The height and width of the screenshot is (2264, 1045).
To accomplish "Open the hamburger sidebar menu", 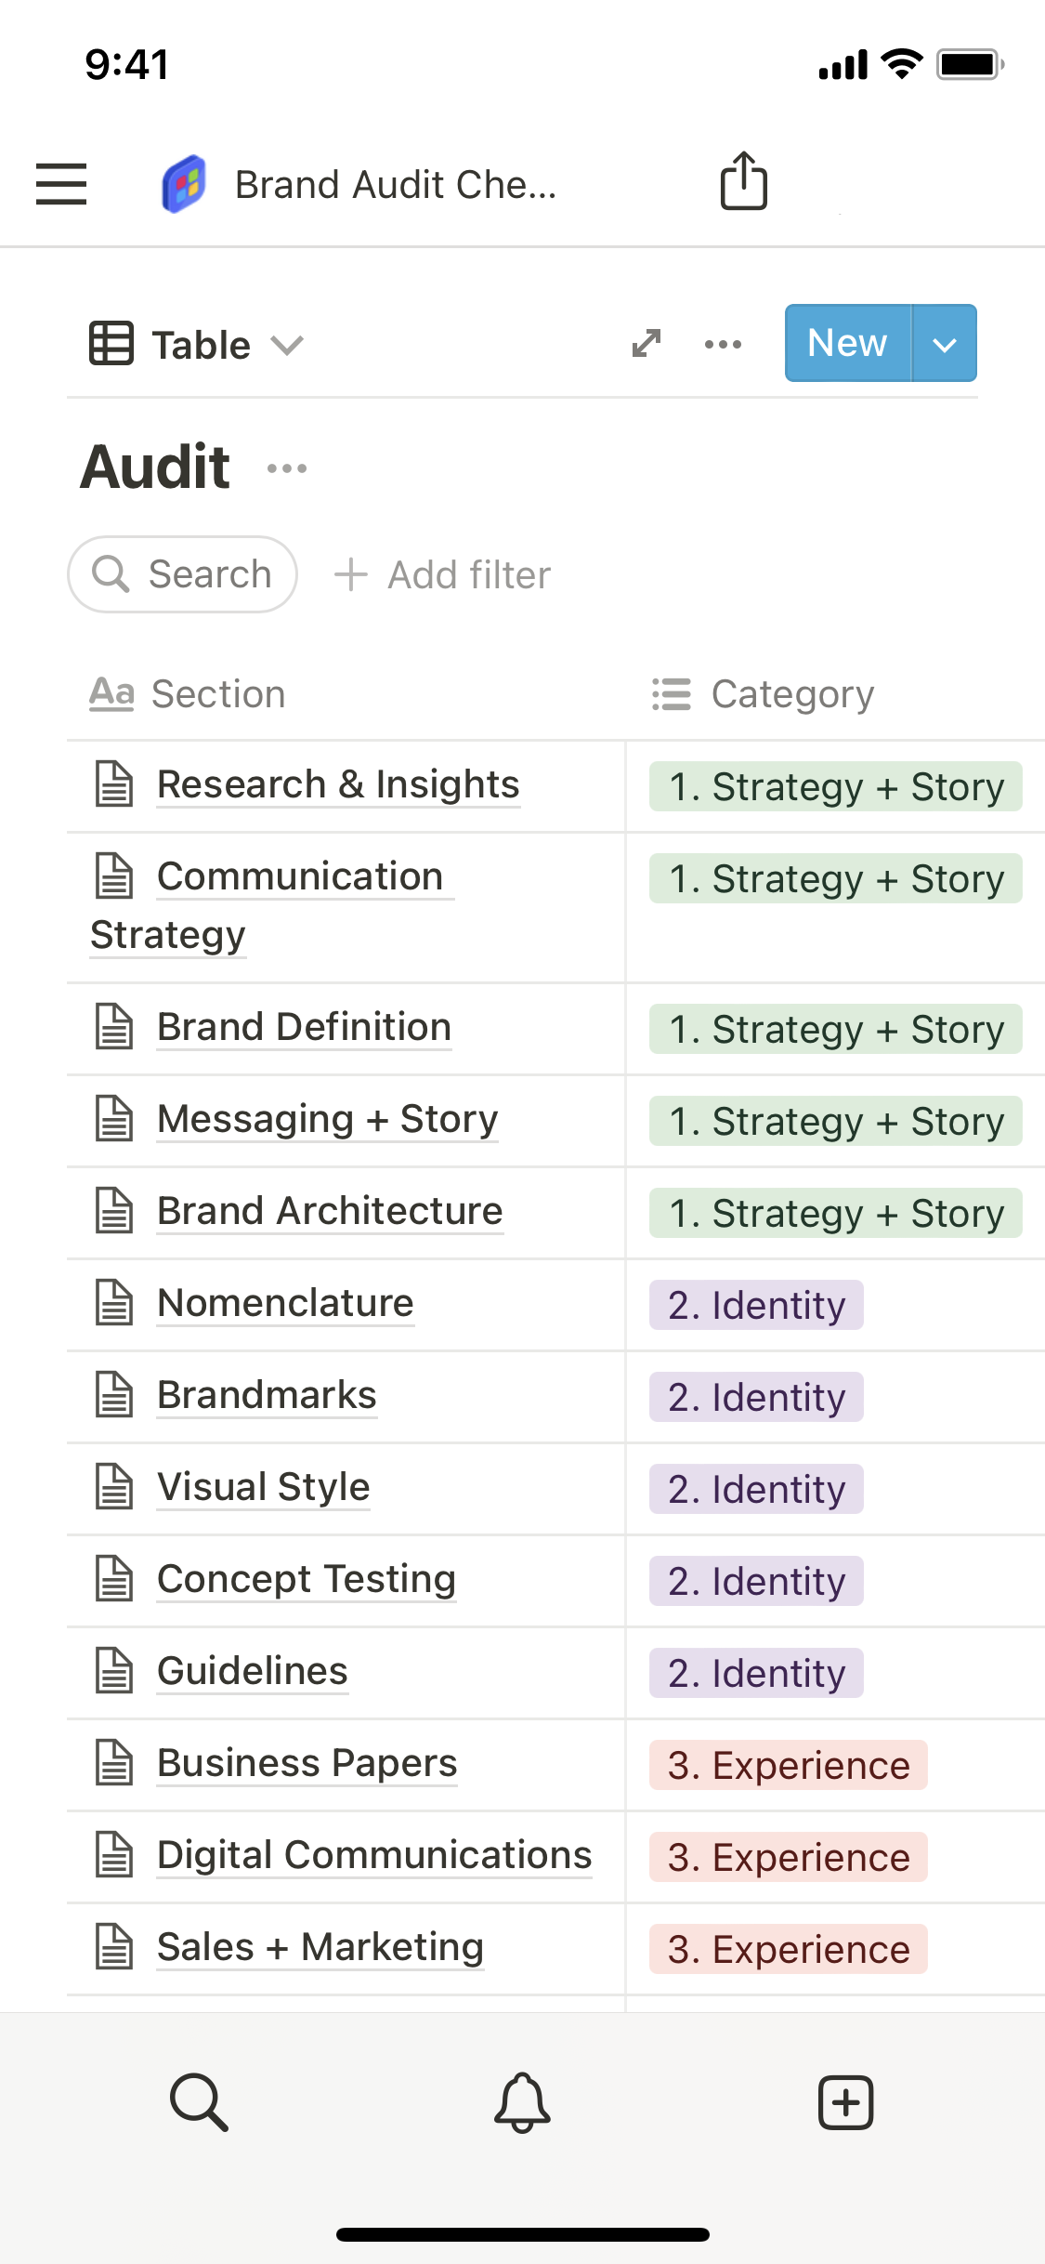I will coord(61,183).
